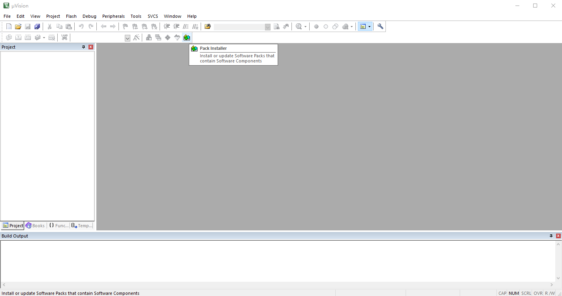The width and height of the screenshot is (562, 296).
Task: Click the Save floppy disk icon
Action: coord(28,26)
